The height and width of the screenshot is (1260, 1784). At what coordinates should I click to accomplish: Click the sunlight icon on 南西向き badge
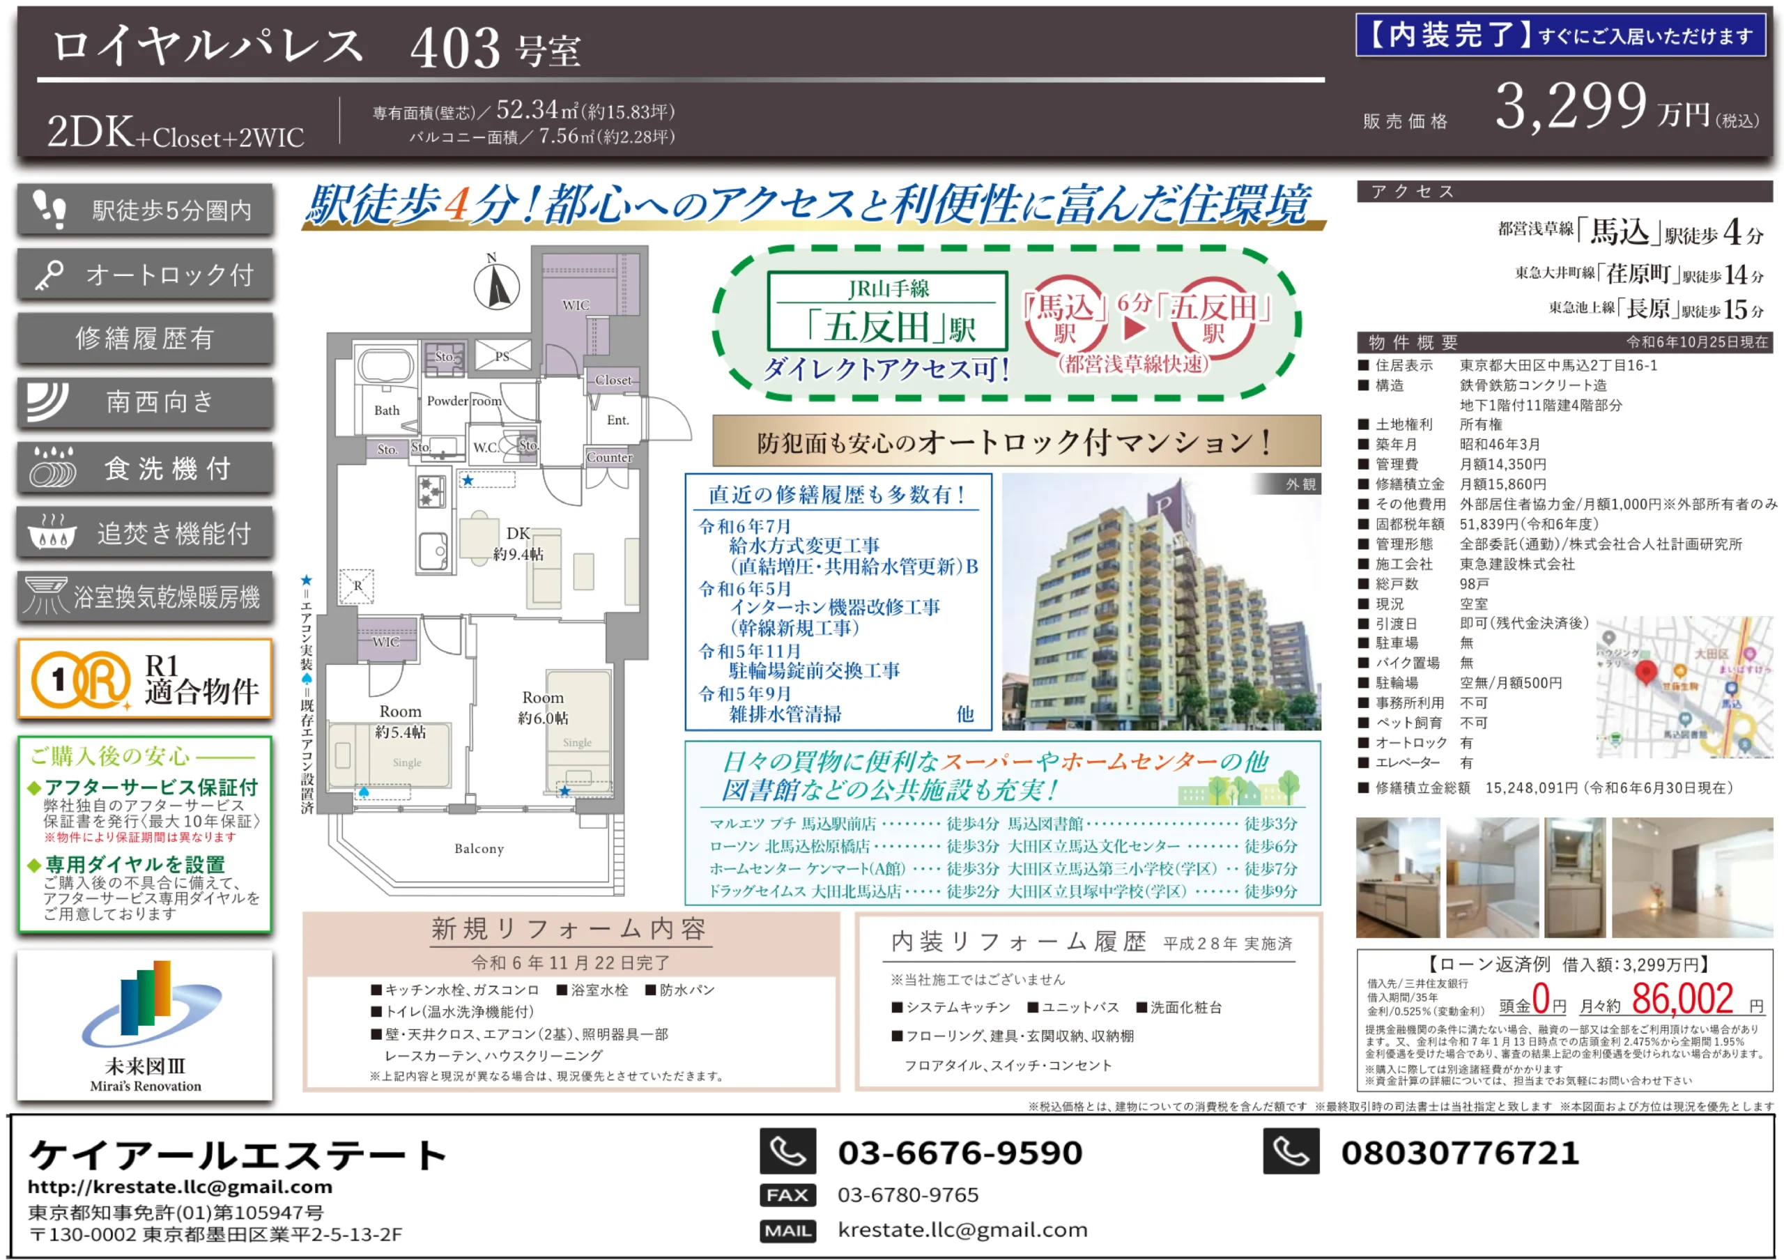47,401
